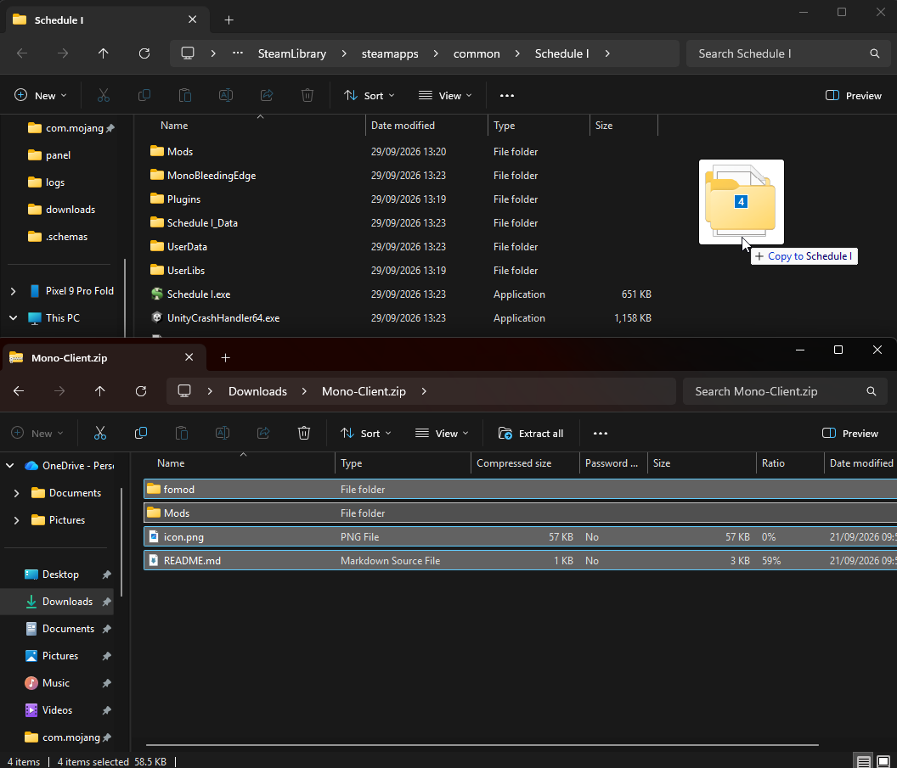The width and height of the screenshot is (897, 768).
Task: Click Cut icon in Schedule I toolbar
Action: point(104,95)
